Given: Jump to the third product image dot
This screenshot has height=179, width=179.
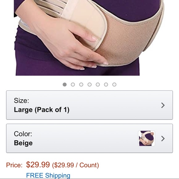Looking at the screenshot, I should pyautogui.click(x=81, y=85).
